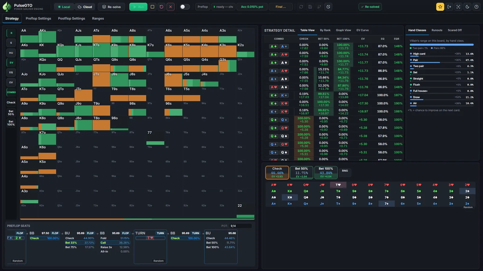Select the Local mode toggle
Image resolution: width=483 pixels, height=271 pixels.
[64, 7]
